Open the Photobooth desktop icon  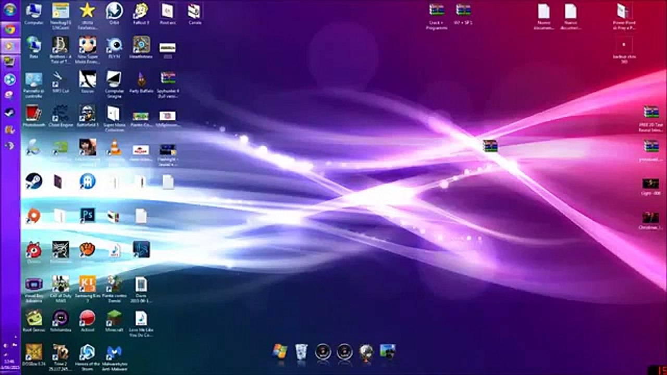click(x=34, y=116)
